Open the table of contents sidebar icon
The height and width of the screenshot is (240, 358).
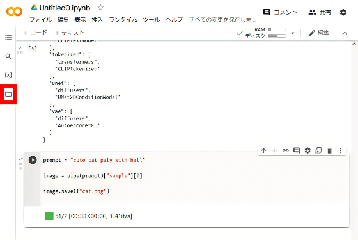[x=8, y=38]
